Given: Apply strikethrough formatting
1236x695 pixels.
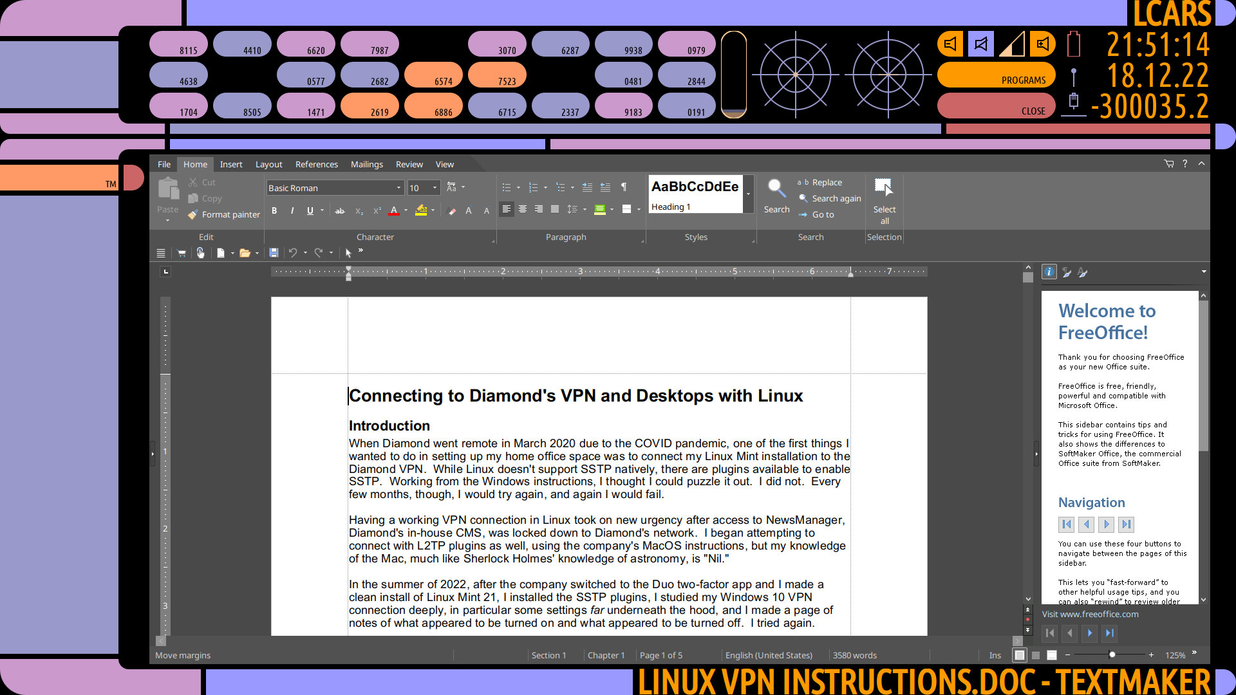Looking at the screenshot, I should coord(340,210).
